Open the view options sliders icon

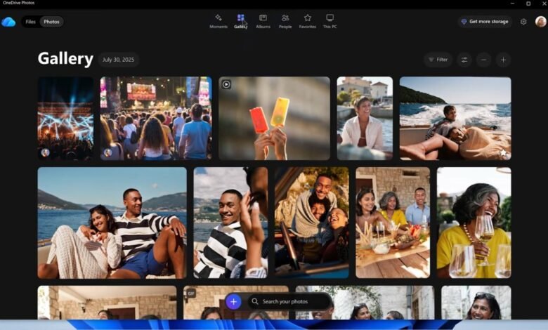464,60
